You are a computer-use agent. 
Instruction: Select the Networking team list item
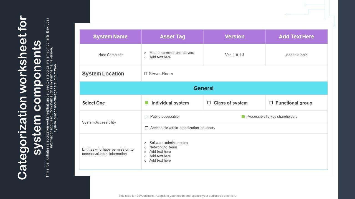[x=163, y=147]
